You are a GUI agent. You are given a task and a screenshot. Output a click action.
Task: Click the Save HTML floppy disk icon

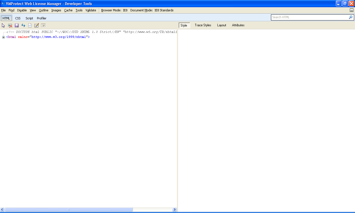click(17, 25)
